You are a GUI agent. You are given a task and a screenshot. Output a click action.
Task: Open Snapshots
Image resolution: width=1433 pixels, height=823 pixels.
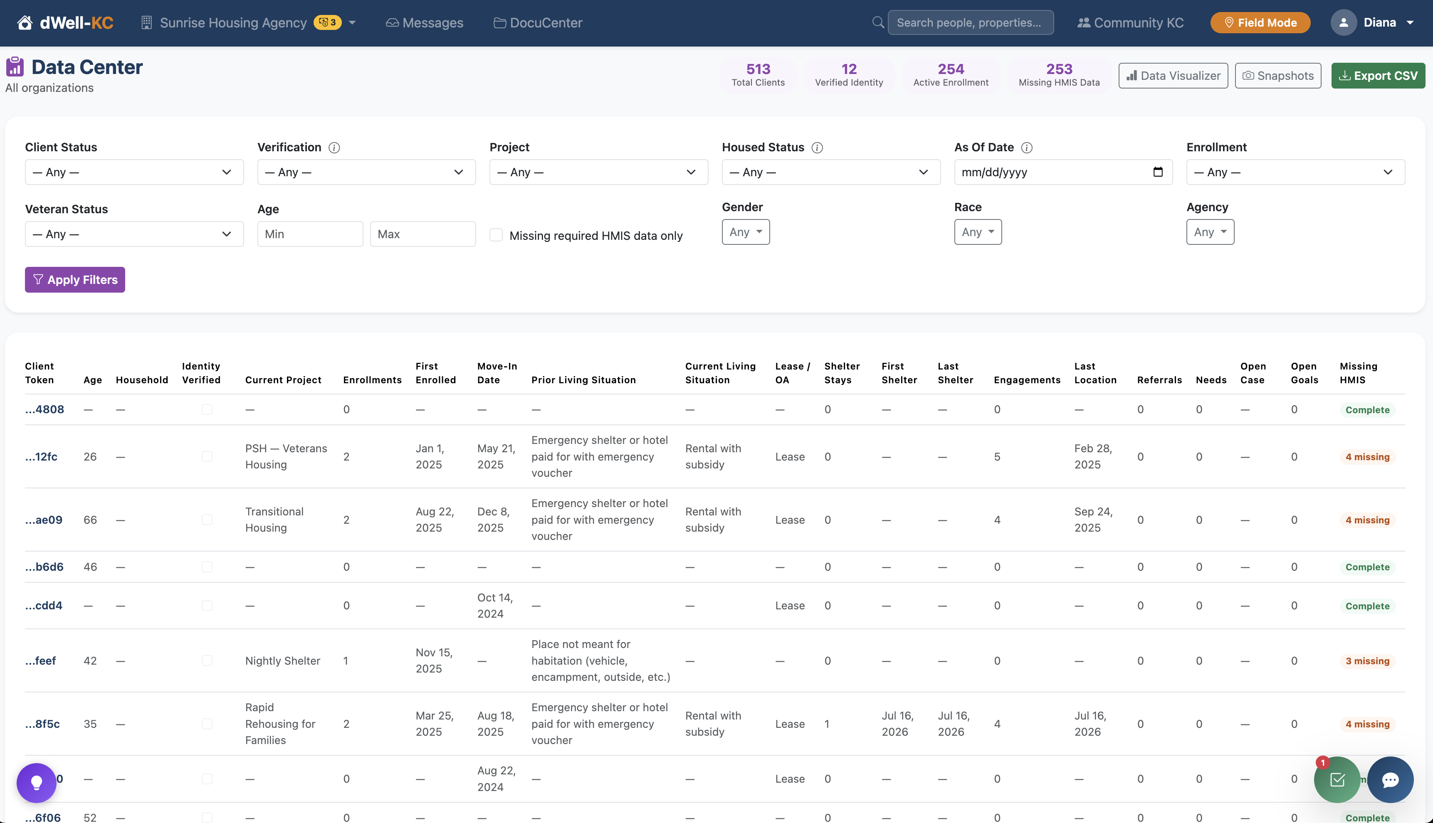pos(1278,75)
